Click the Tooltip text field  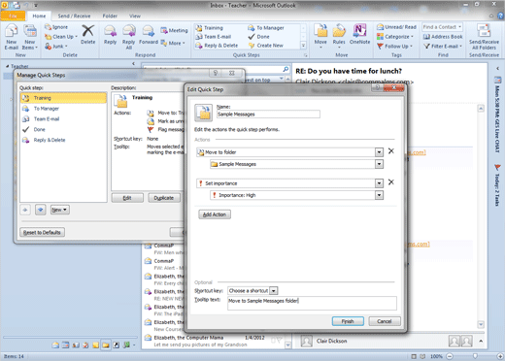[x=312, y=304]
